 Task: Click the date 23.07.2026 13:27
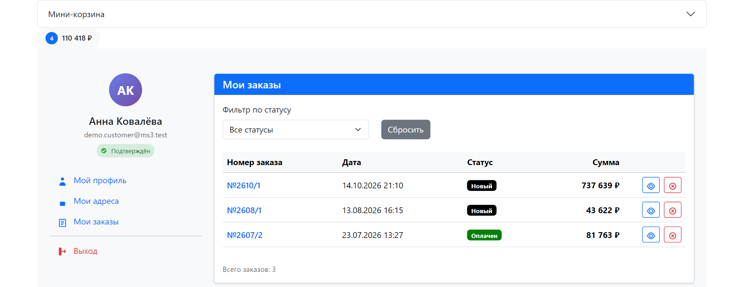(x=373, y=235)
